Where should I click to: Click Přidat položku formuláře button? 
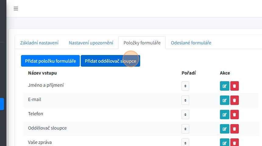pyautogui.click(x=50, y=61)
